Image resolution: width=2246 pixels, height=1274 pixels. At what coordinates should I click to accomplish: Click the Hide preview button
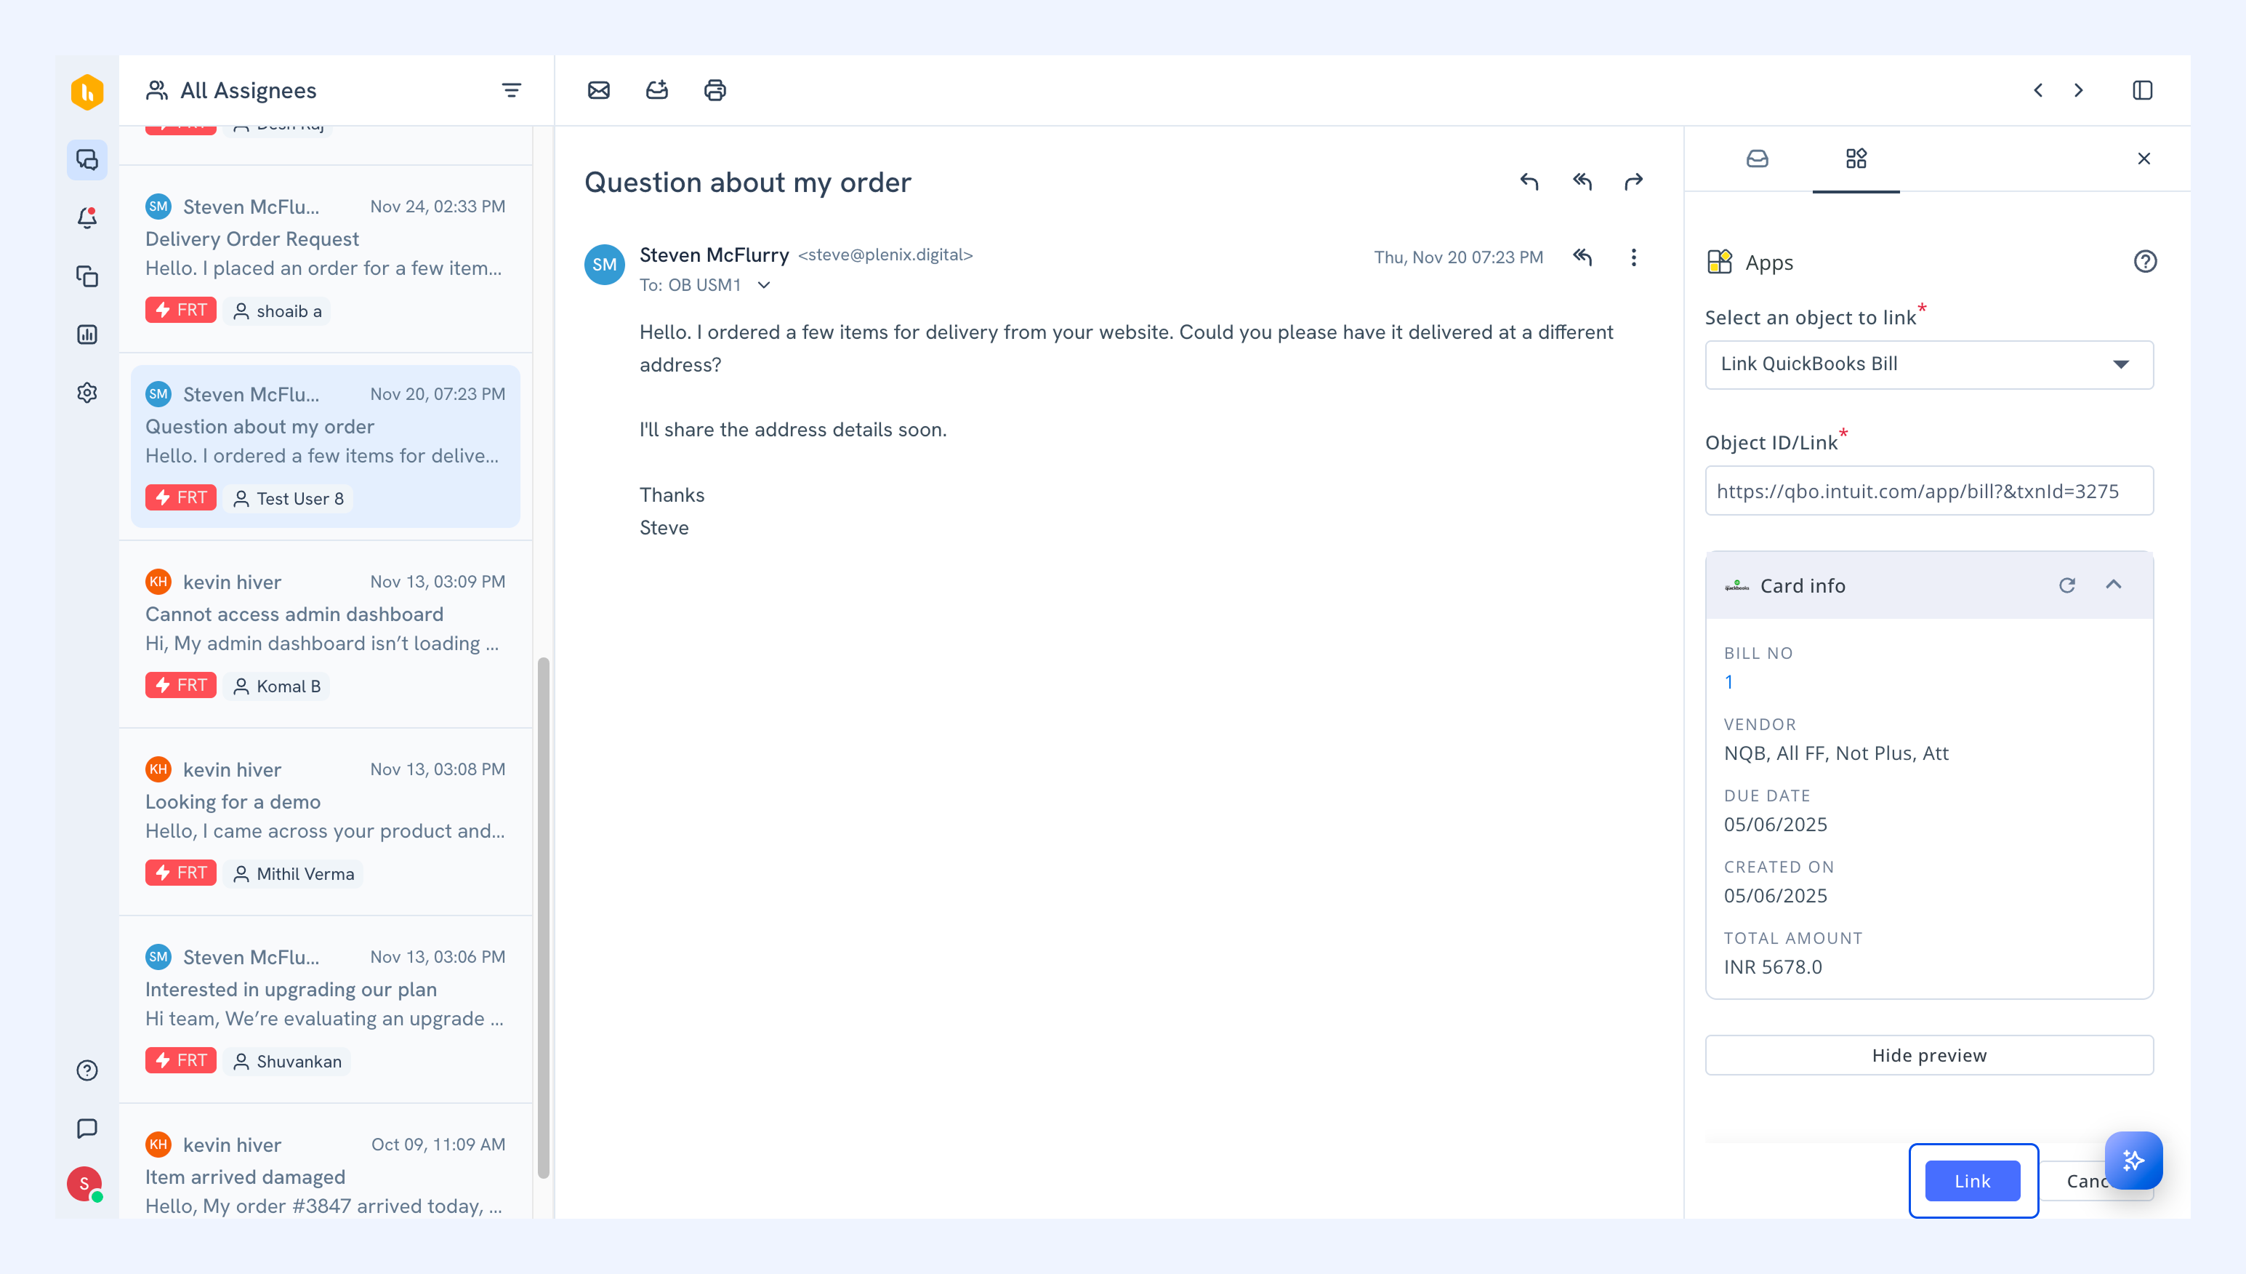click(1928, 1055)
